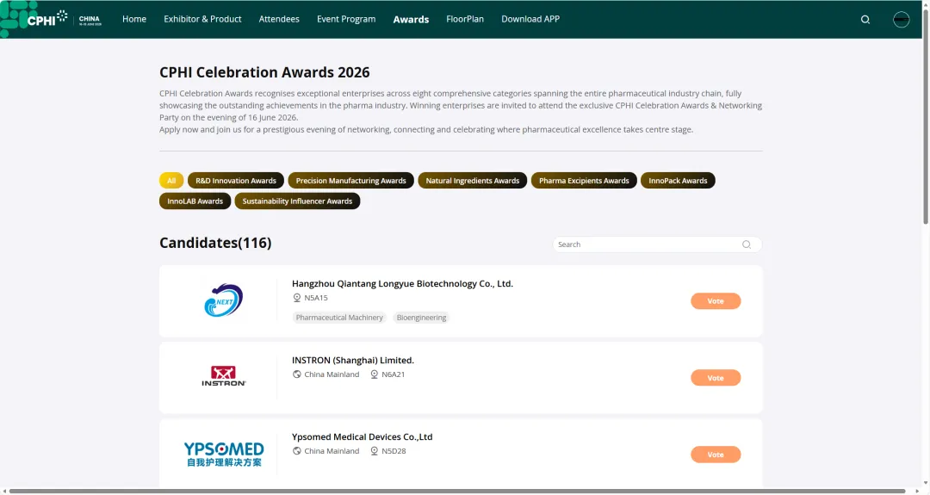
Task: Open Ypsomed Medical Devices Co.,Ltd name
Action: [x=362, y=436]
